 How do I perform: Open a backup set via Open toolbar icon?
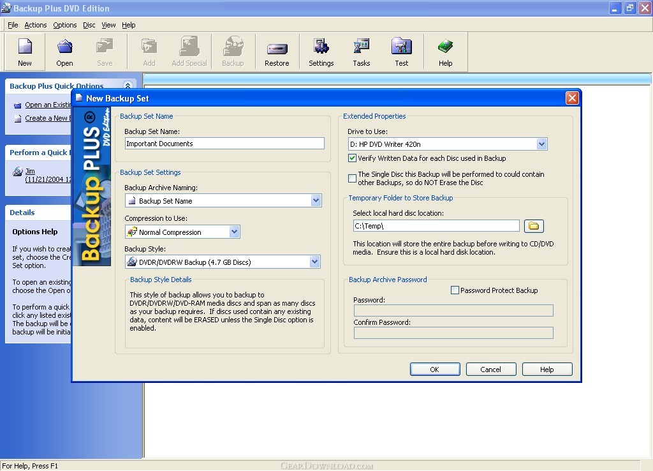click(64, 52)
